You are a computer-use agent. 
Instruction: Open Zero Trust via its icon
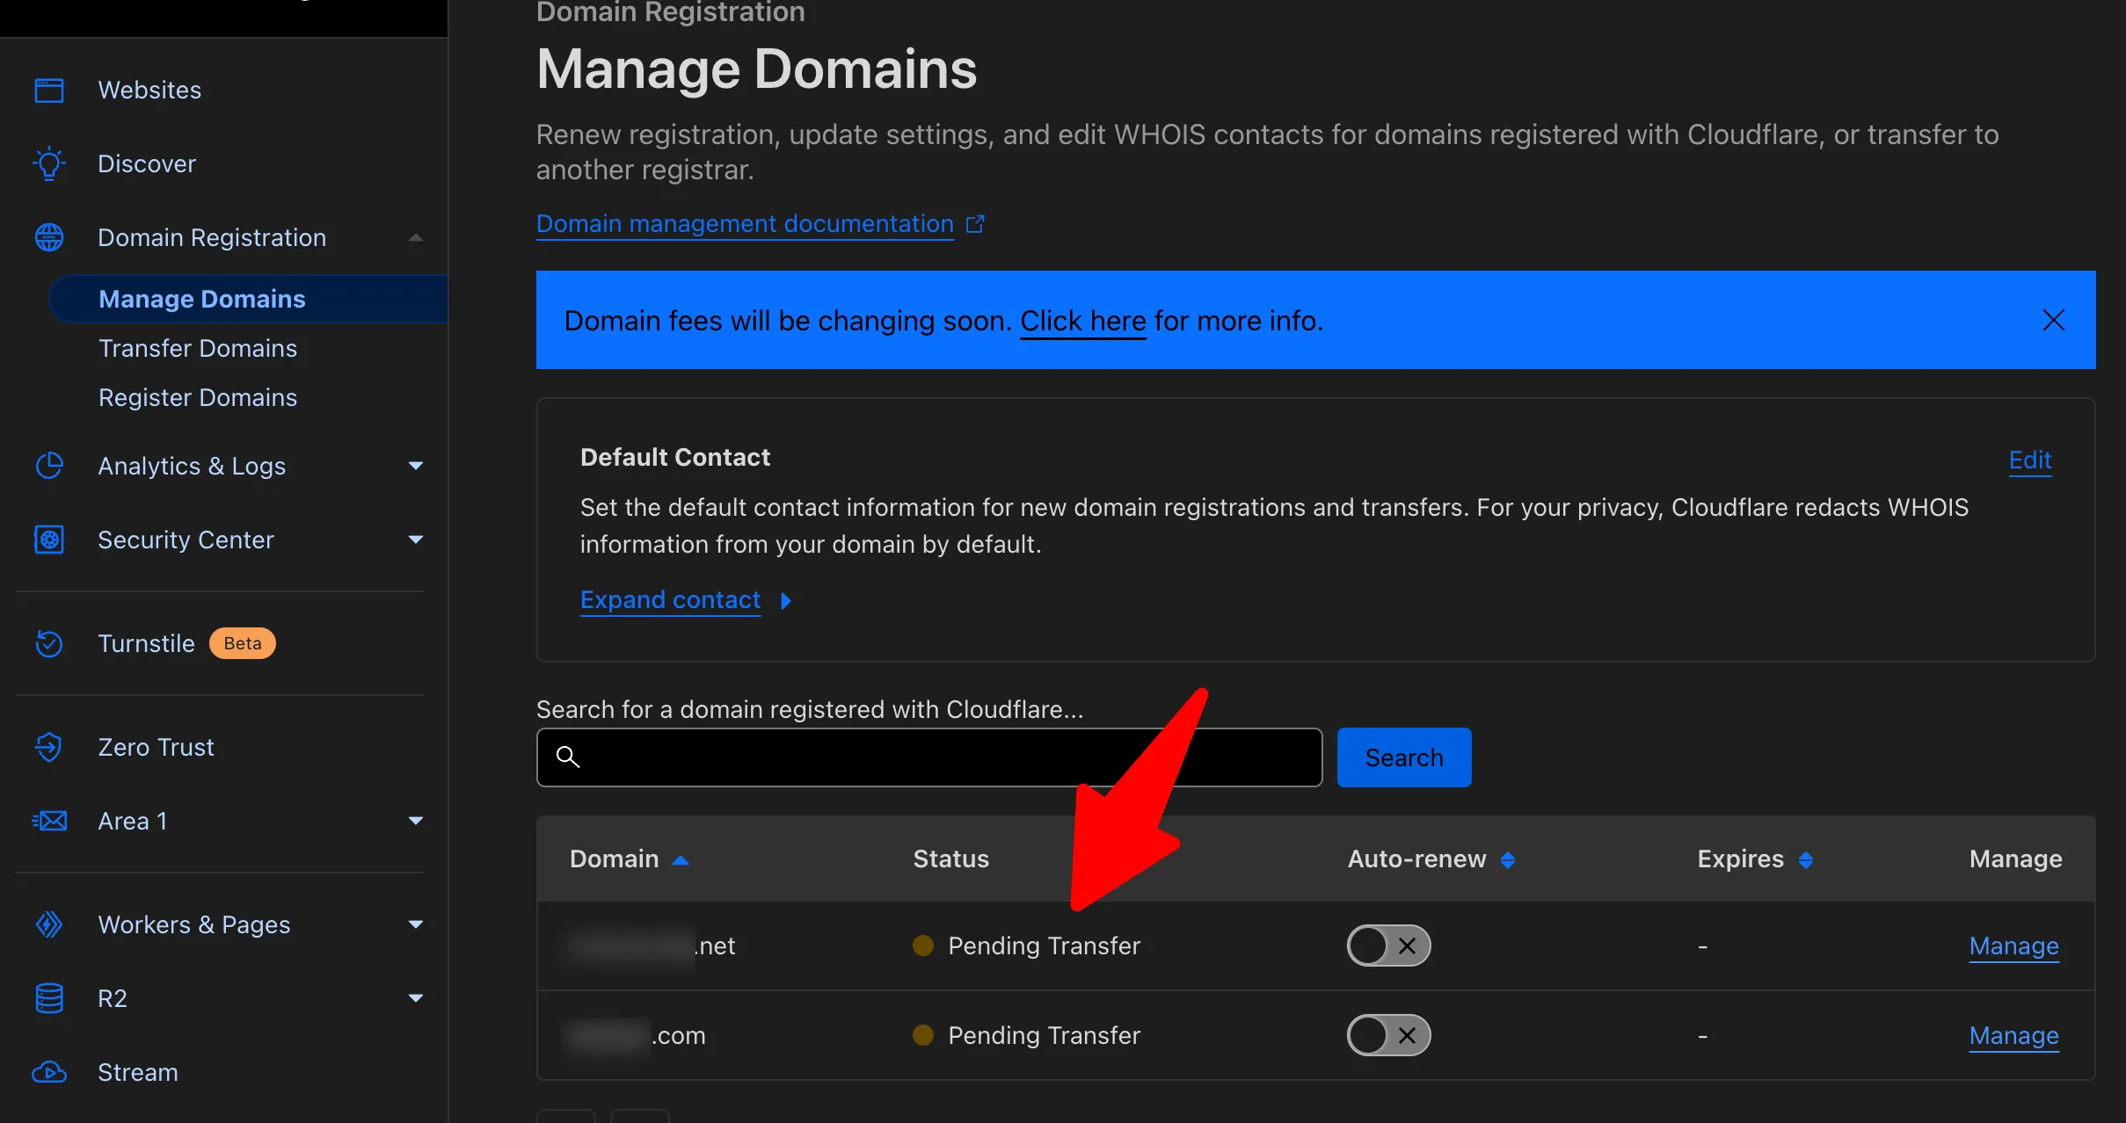(49, 747)
